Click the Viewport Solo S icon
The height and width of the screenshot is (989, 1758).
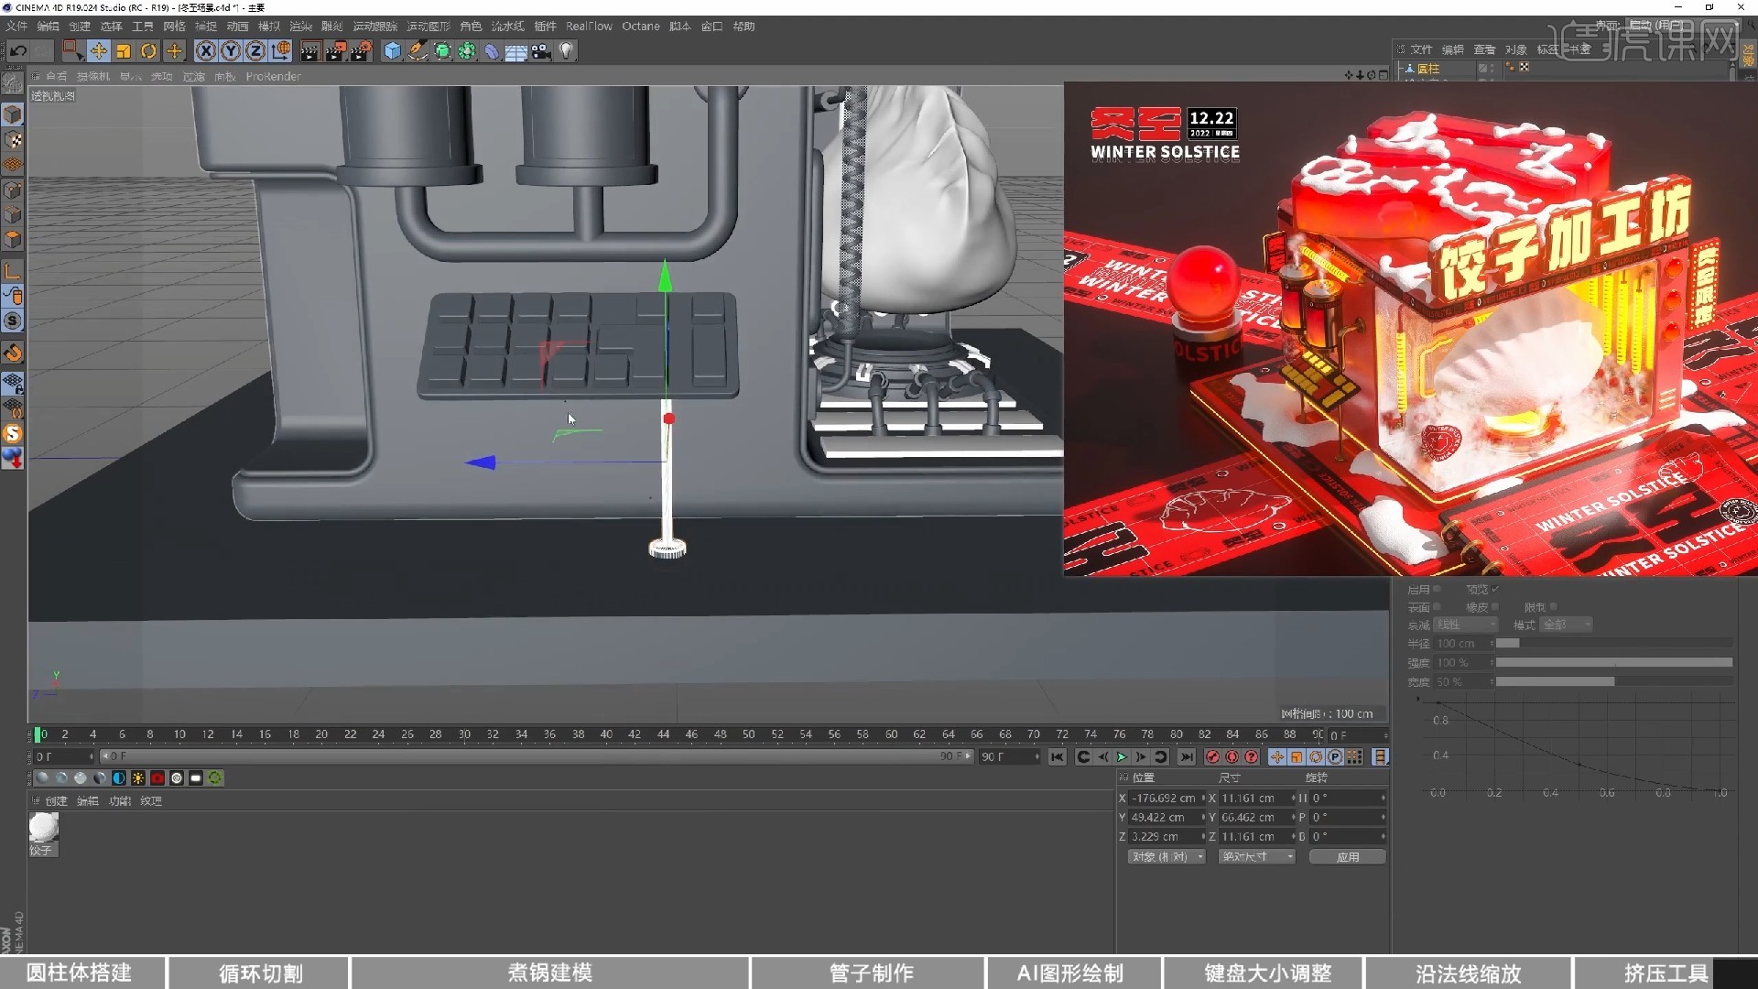(x=12, y=321)
